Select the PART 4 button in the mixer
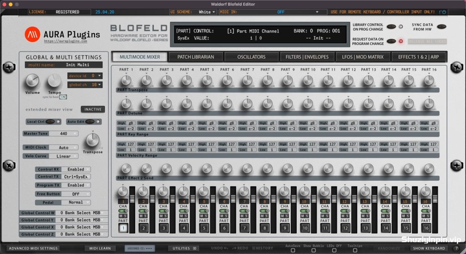466x254 pixels. coord(184,228)
